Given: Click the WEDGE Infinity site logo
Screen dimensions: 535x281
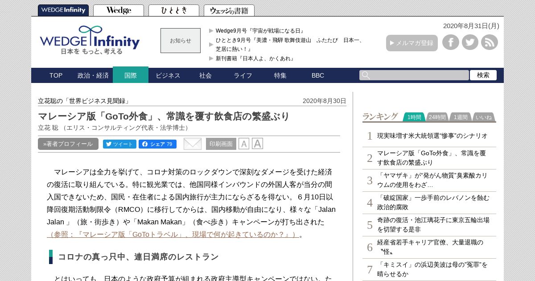Looking at the screenshot, I should coord(90,40).
